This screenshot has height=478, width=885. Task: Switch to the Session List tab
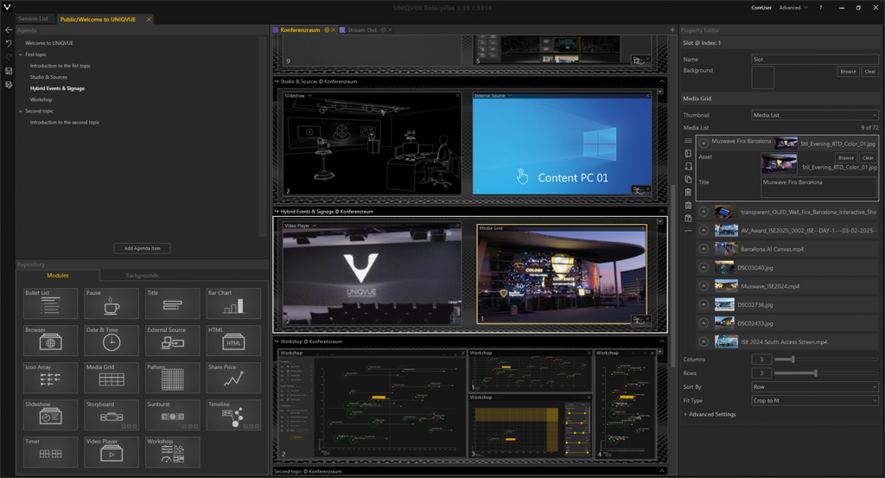33,19
